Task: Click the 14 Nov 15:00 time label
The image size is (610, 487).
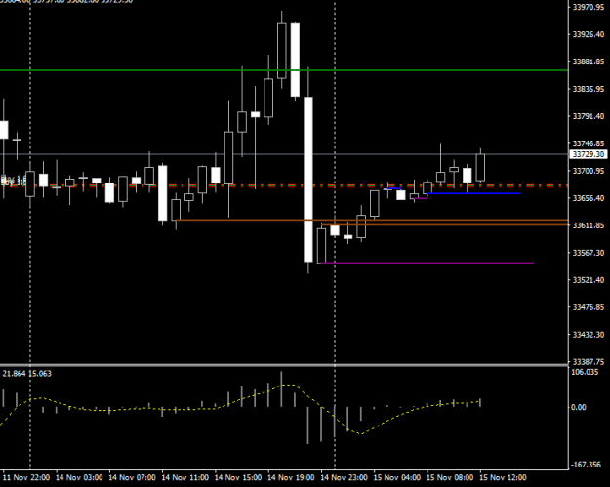Action: tap(238, 477)
